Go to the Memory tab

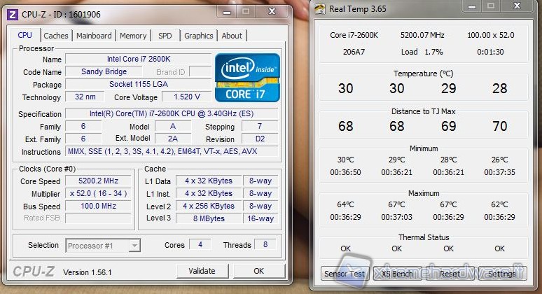point(133,36)
